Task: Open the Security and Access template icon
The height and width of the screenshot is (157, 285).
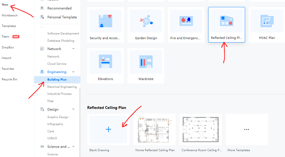Action: 105,21
